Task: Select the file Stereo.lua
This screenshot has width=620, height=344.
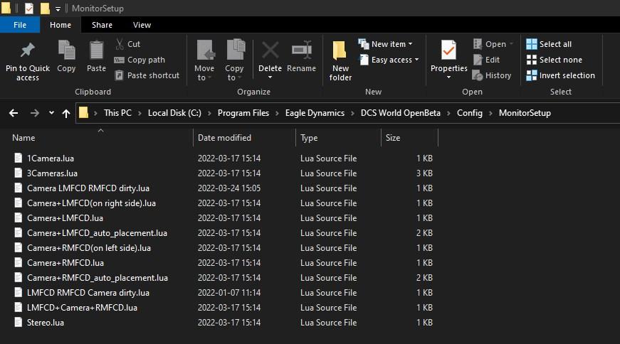Action: pos(45,323)
